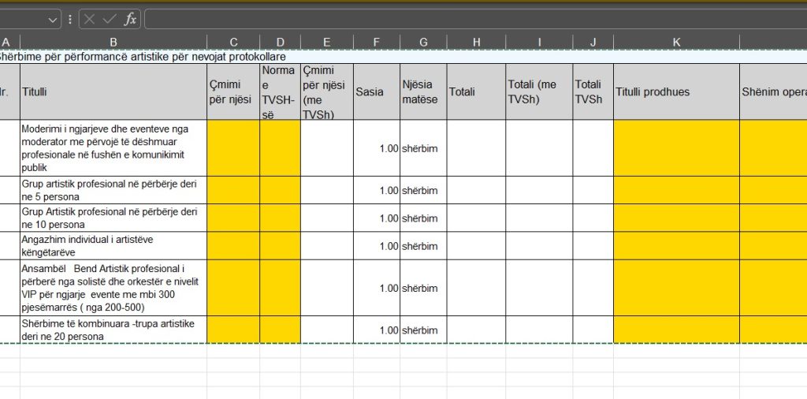Click yellow price cell in the Moderimi row
This screenshot has height=399, width=807.
pos(233,147)
